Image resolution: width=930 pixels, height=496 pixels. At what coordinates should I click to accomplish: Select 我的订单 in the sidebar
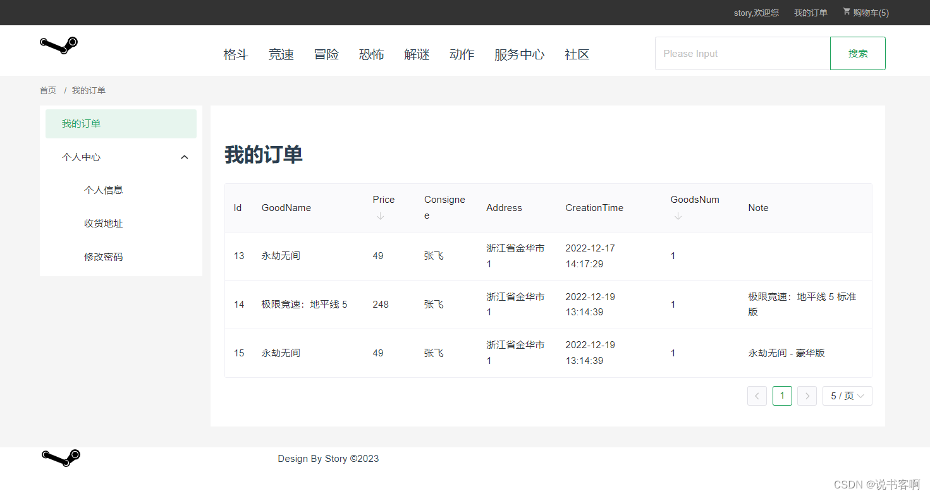(x=121, y=124)
